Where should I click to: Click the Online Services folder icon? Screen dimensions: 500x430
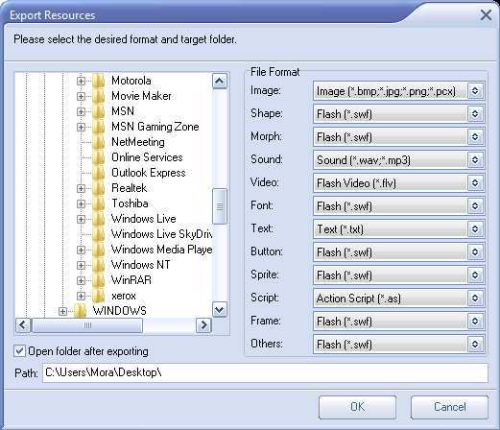(x=98, y=157)
